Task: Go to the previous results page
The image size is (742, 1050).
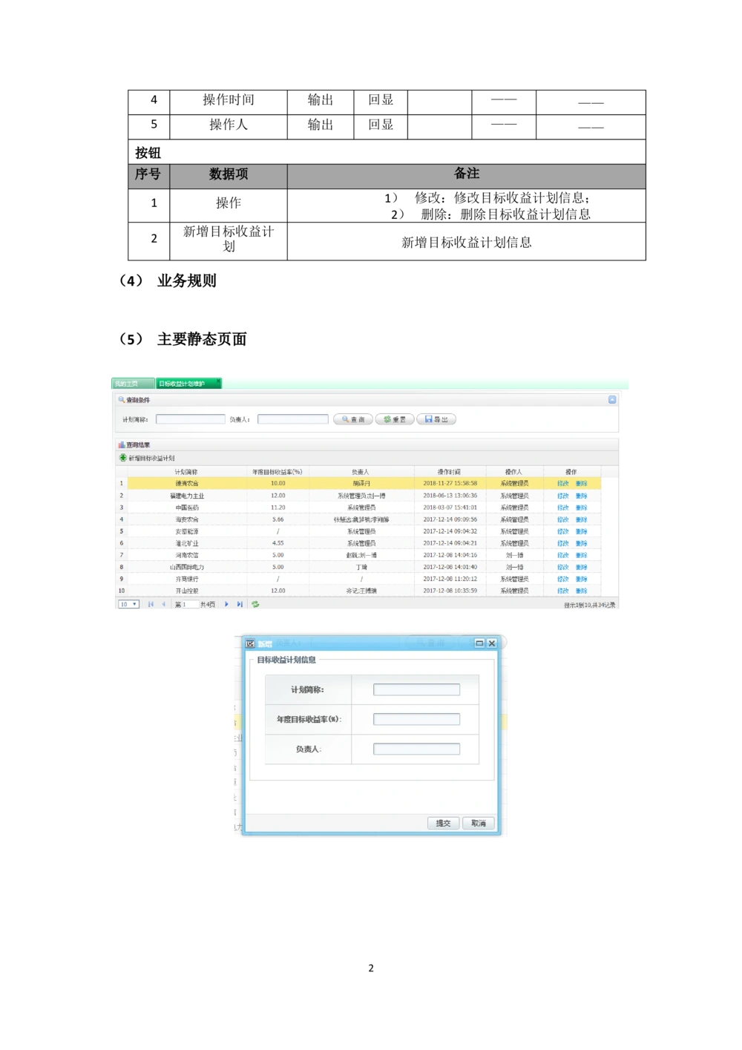Action: coord(164,604)
